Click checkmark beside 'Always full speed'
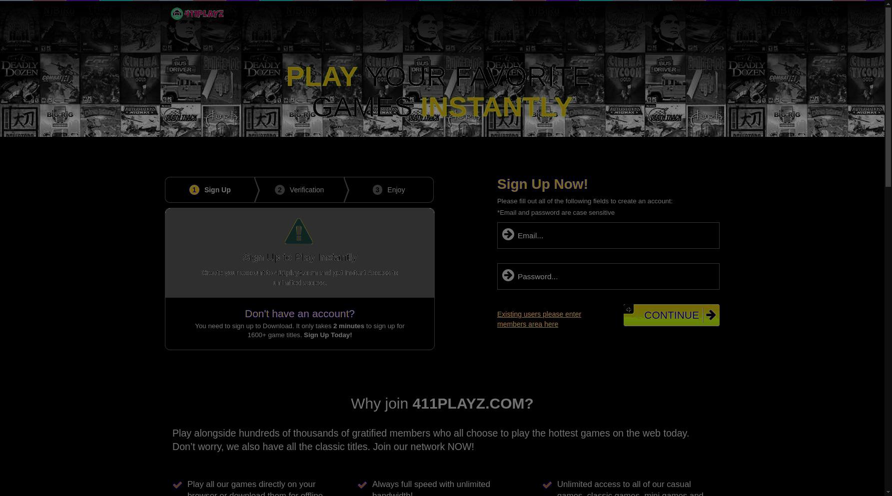The image size is (892, 496). pyautogui.click(x=362, y=485)
